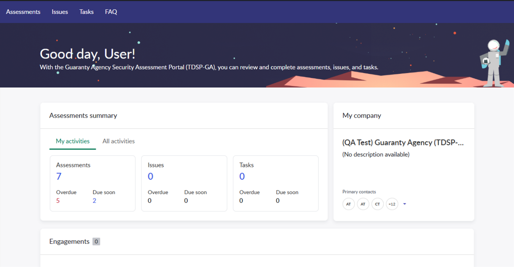Expand the primary contacts dropdown arrow
This screenshot has width=514, height=267.
[x=405, y=204]
